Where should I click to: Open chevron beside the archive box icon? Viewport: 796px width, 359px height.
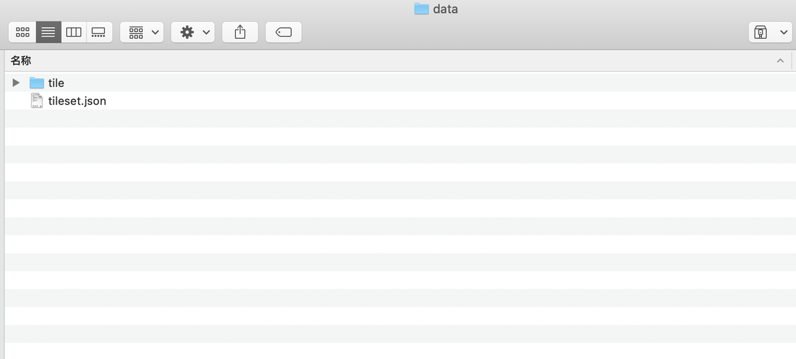783,33
